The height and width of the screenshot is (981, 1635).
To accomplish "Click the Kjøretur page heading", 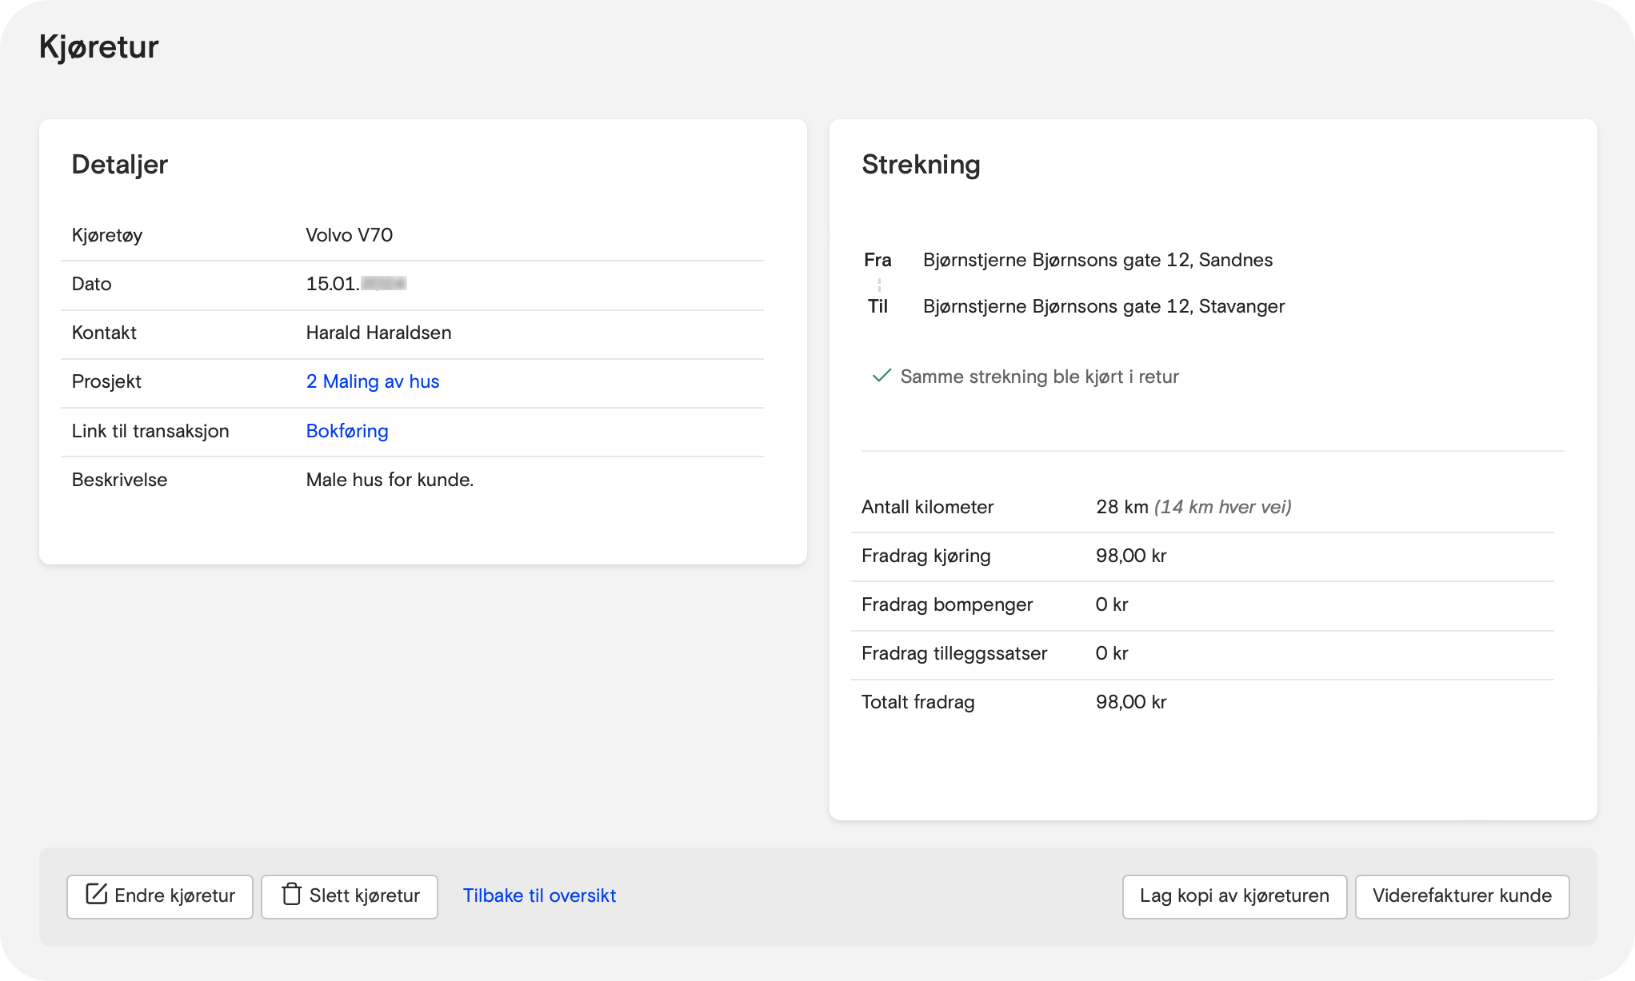I will tap(99, 46).
